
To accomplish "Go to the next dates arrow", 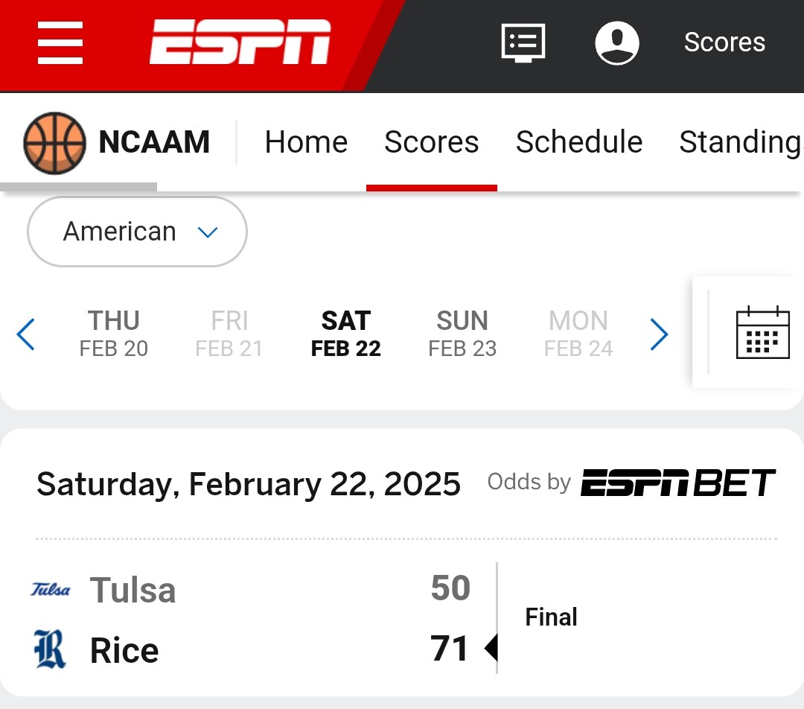I will tap(659, 334).
